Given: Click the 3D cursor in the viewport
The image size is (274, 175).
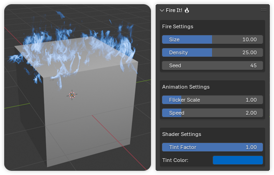Looking at the screenshot, I should pos(72,95).
